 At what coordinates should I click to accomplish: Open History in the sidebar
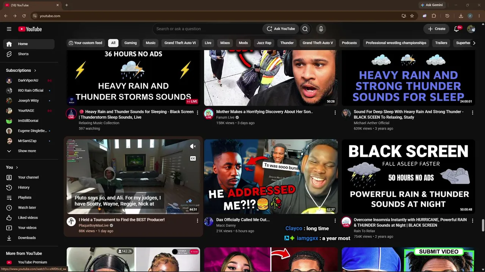(29, 187)
